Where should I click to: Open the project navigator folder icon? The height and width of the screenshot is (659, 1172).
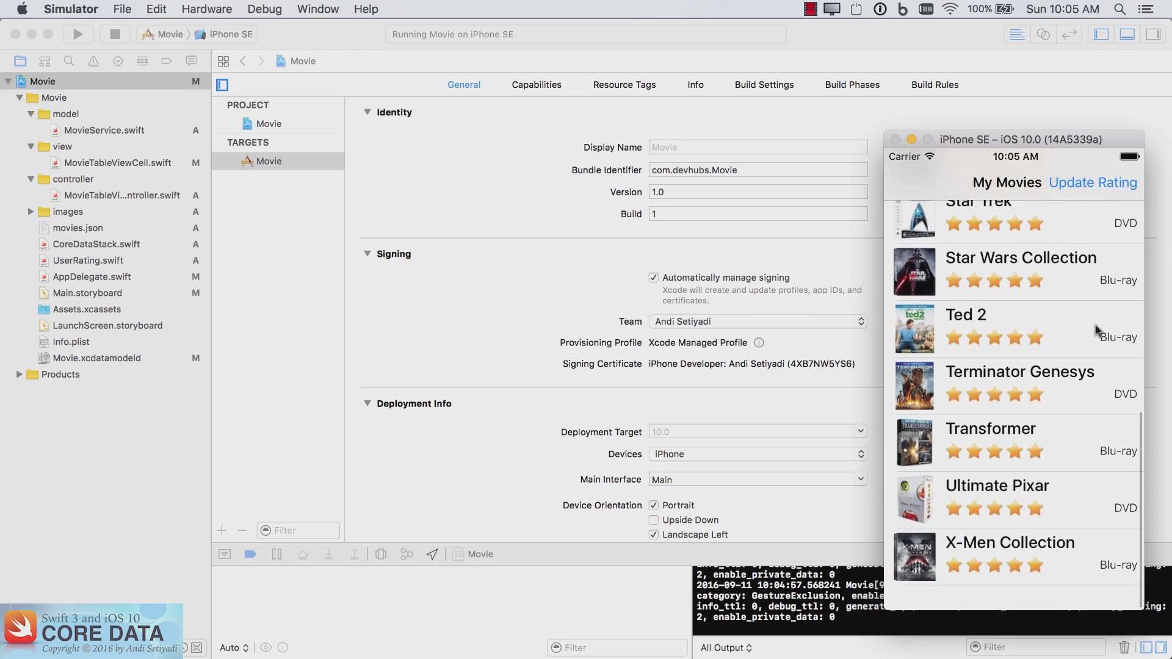pyautogui.click(x=20, y=61)
